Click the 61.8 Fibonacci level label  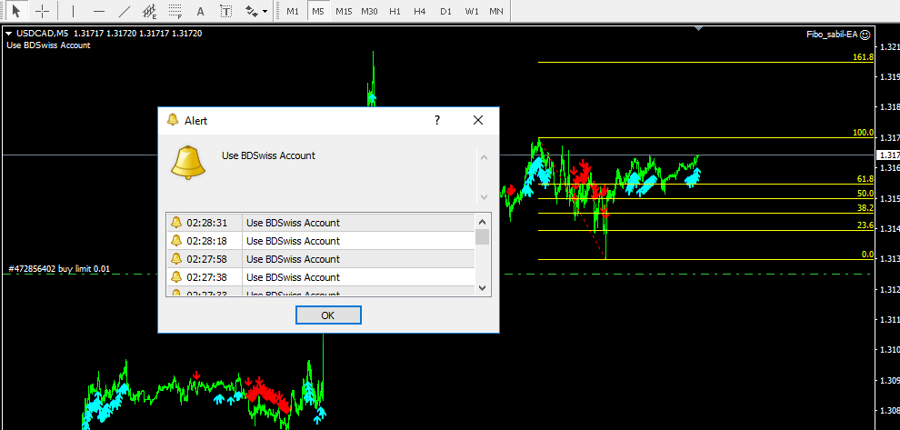pos(865,179)
